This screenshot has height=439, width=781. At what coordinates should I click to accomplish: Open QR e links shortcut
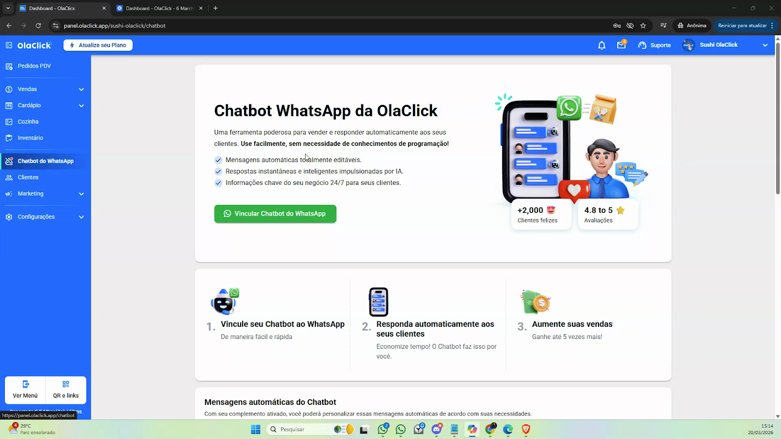(66, 390)
